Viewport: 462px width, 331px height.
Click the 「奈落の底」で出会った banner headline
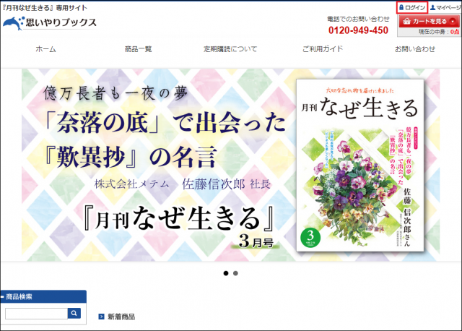165,123
